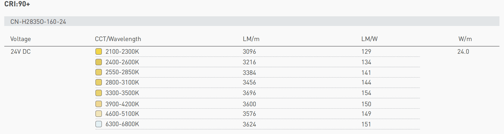Click the 4600-5100K color swatch

pyautogui.click(x=98, y=114)
